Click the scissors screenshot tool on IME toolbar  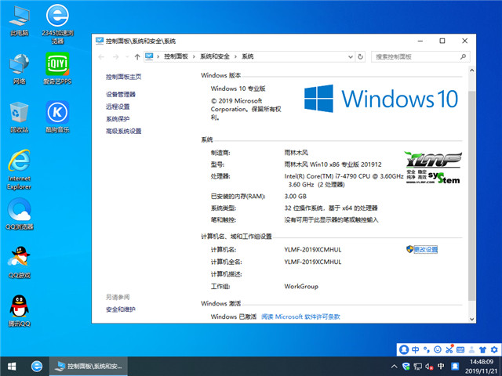click(449, 349)
